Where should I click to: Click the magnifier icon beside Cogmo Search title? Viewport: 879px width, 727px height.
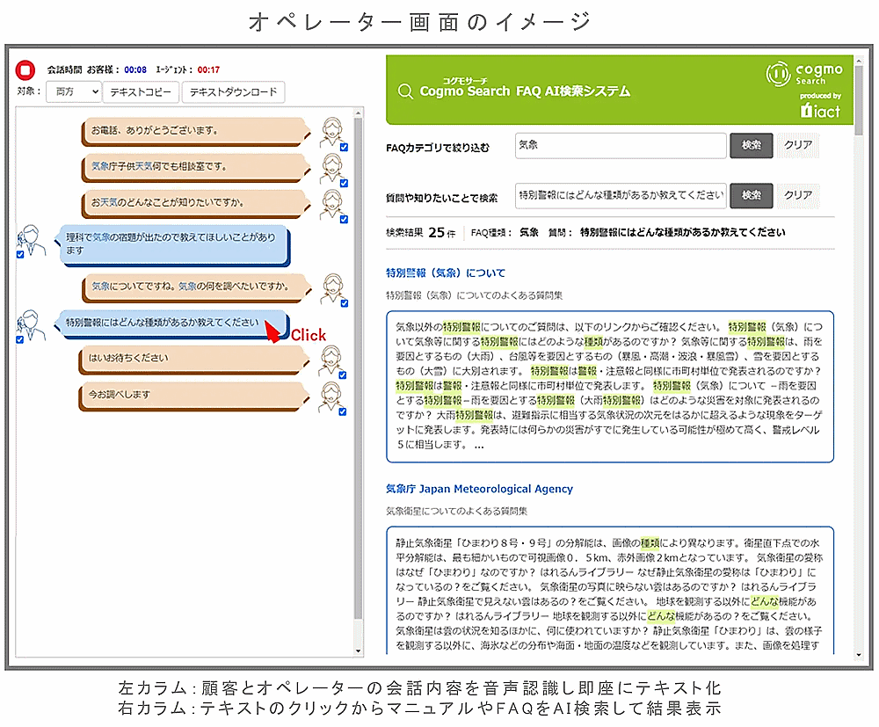click(x=406, y=91)
